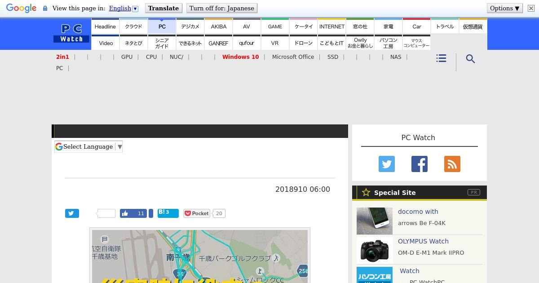Open the Owlly お金と暮らし tab

coord(360,43)
